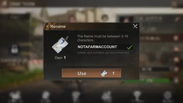Select the second blurred bottom navigation icon
Viewport: 183px width, 103px height.
pos(46,96)
